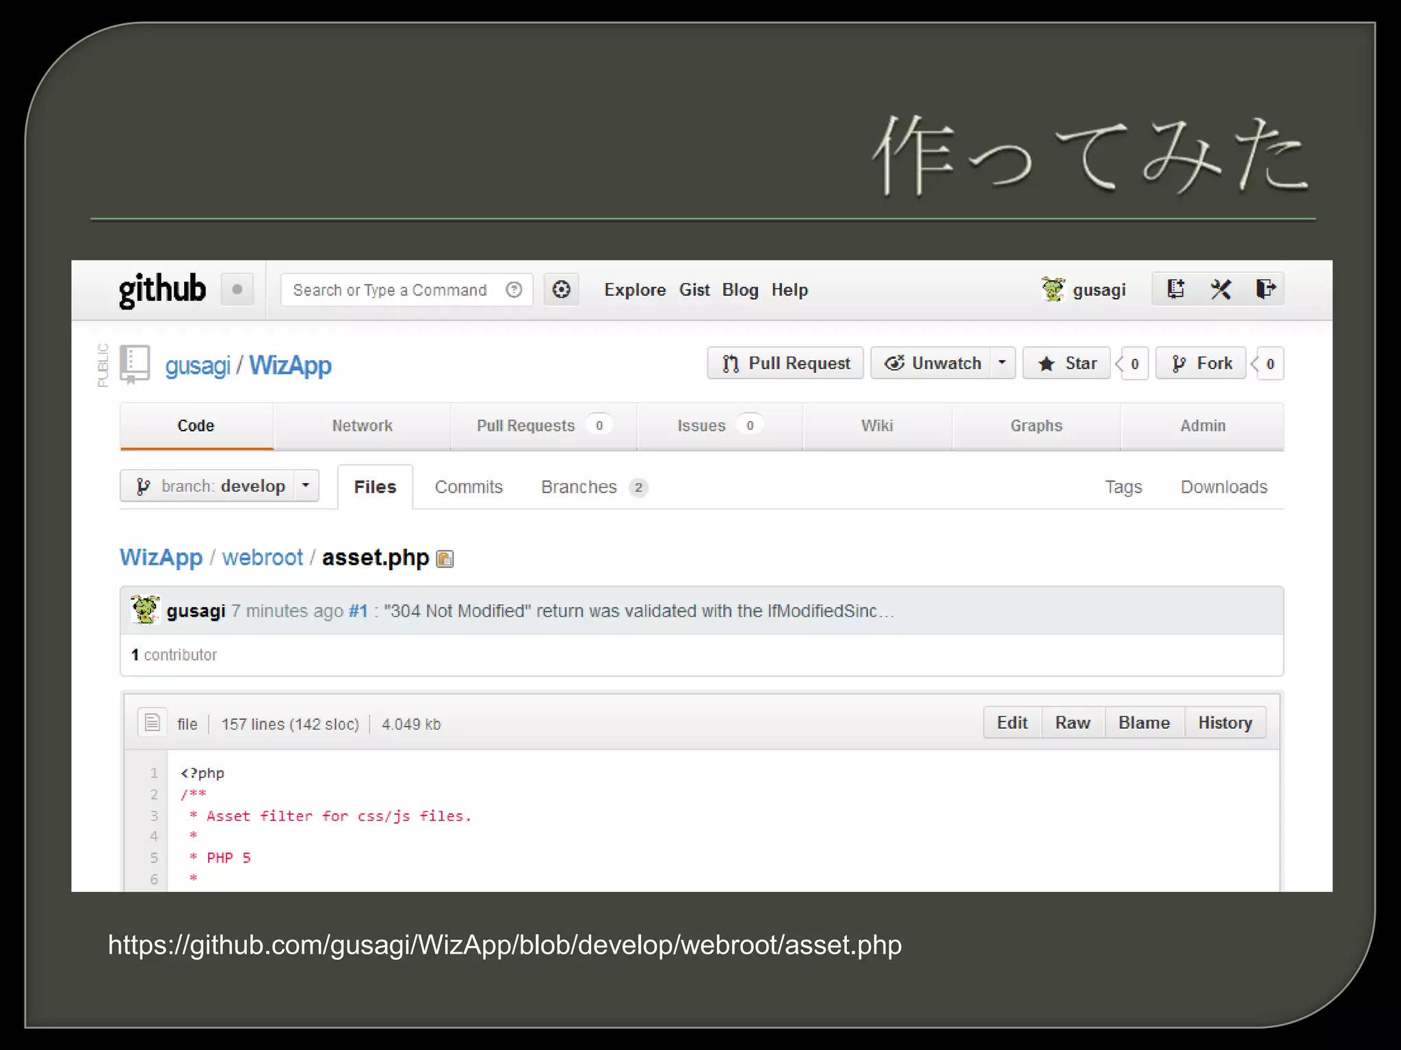This screenshot has width=1401, height=1050.
Task: Open the Commits subtab
Action: pos(469,487)
